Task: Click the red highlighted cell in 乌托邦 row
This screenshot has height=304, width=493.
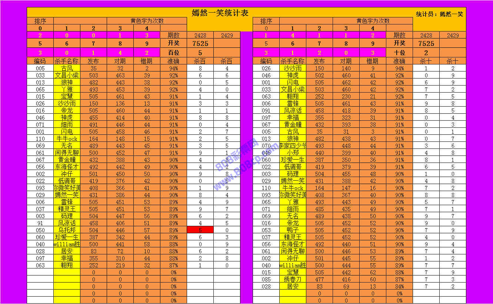Action: click(200, 230)
